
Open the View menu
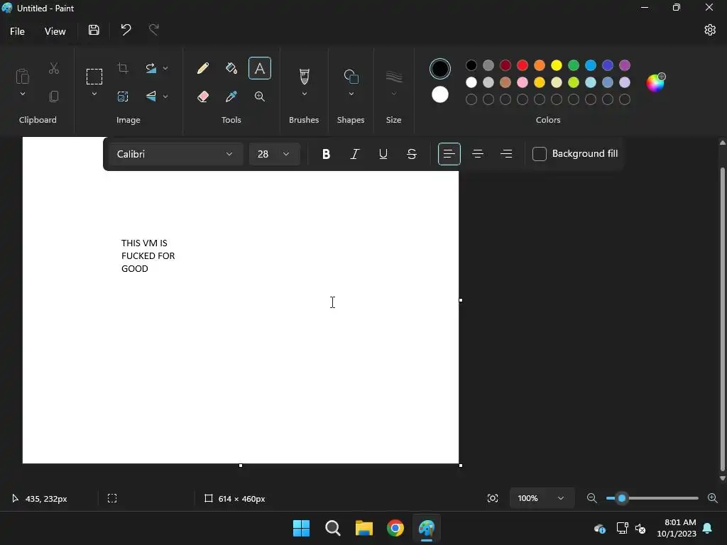55,31
